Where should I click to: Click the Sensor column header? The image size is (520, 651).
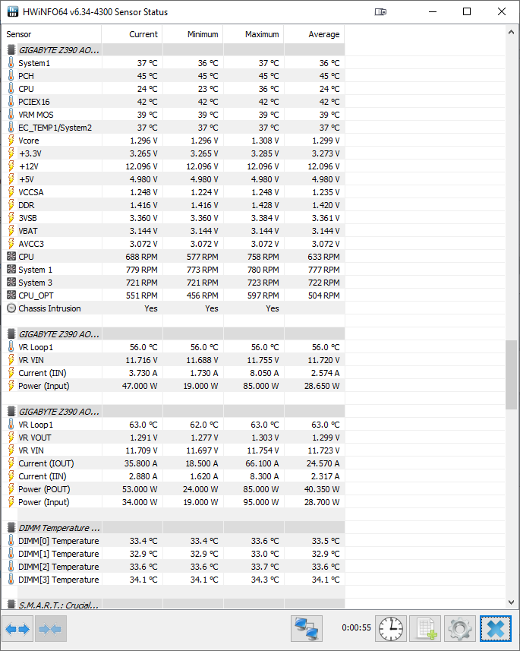coord(52,34)
